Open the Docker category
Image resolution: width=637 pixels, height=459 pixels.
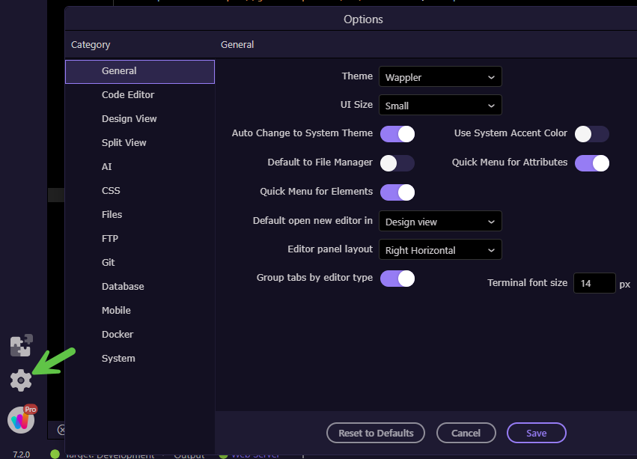point(118,335)
